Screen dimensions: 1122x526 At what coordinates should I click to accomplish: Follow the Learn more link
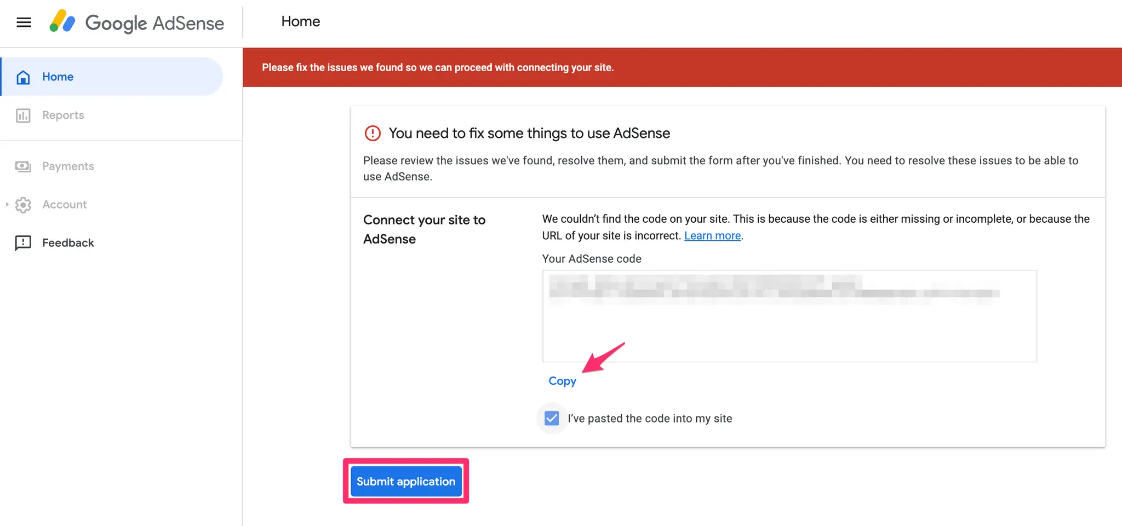[712, 236]
